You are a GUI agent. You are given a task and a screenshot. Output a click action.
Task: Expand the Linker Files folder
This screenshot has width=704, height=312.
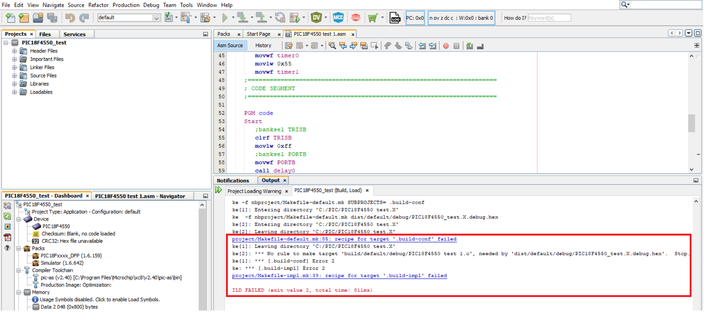14,67
